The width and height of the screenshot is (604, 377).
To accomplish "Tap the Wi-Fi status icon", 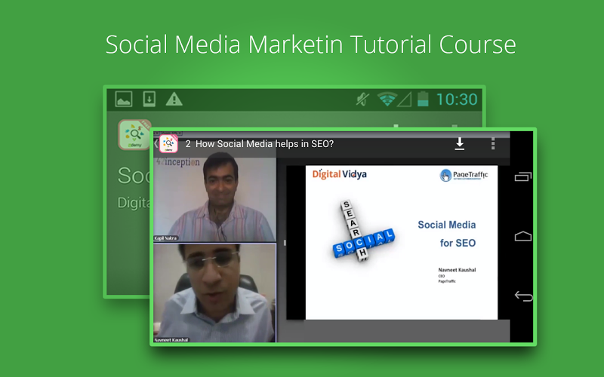I will point(387,100).
